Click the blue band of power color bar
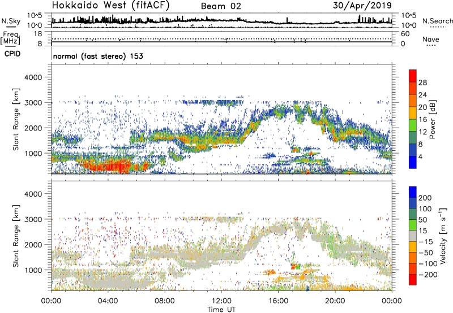 click(x=413, y=162)
